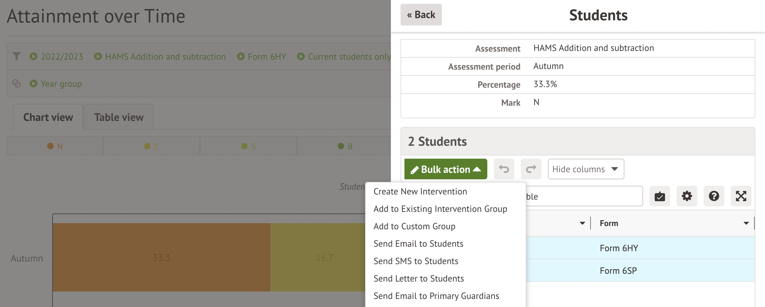Toggle the N legend series
This screenshot has width=765, height=307.
click(x=55, y=146)
